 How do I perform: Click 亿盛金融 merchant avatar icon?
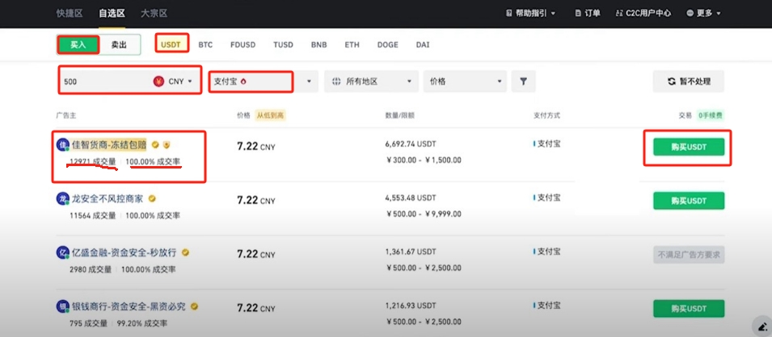(62, 252)
